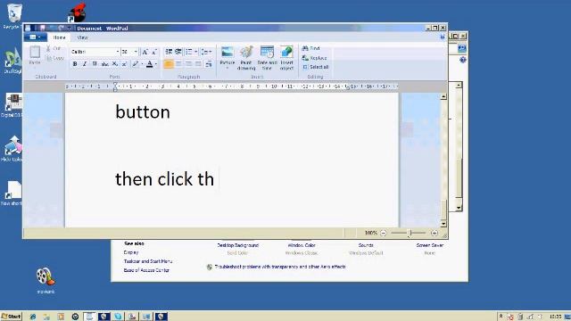Viewport: 571px width, 321px height.
Task: Switch to the Home ribbon tab
Action: (60, 37)
